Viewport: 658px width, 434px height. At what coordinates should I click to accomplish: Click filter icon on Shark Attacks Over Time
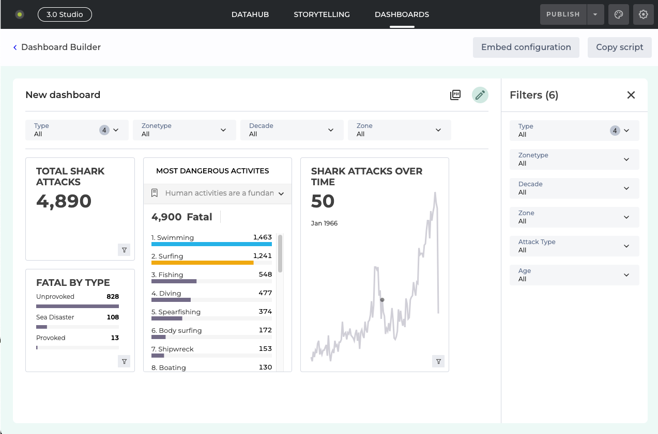pyautogui.click(x=438, y=361)
